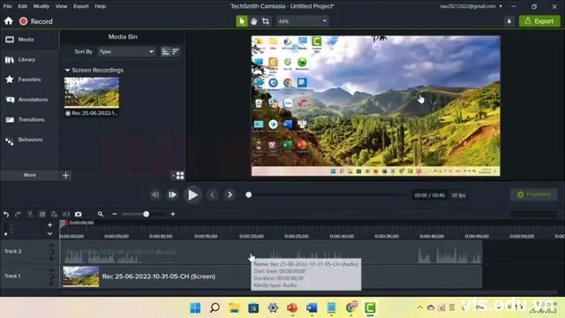Click the timeline magnifier zoom-to-fit icon
The image size is (565, 318).
tap(101, 214)
